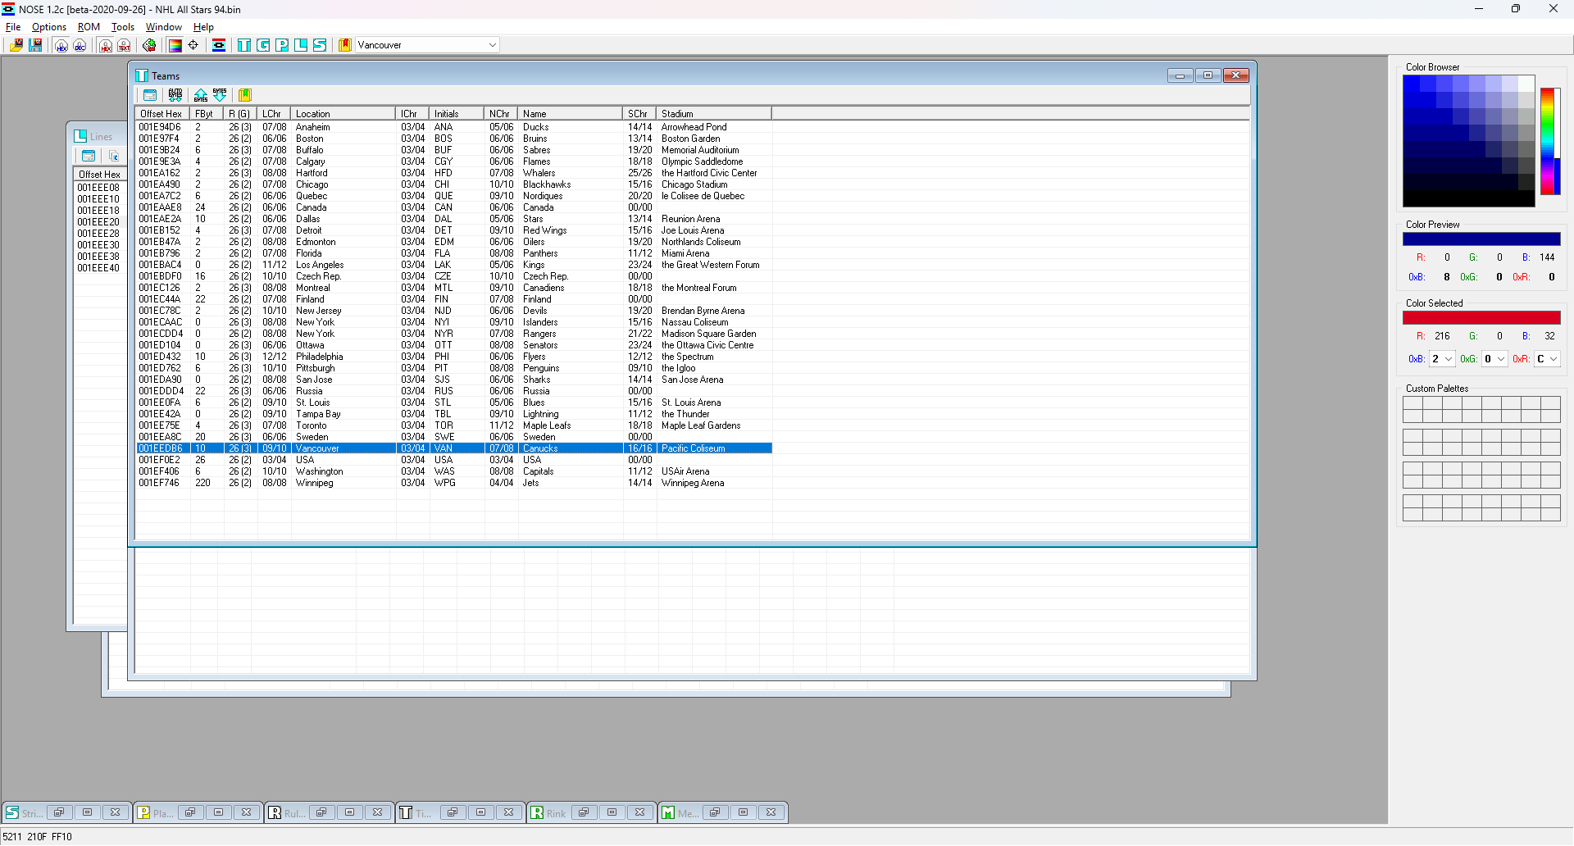Screen dimensions: 1574x846
Task: Open the Tools menu
Action: 123,27
